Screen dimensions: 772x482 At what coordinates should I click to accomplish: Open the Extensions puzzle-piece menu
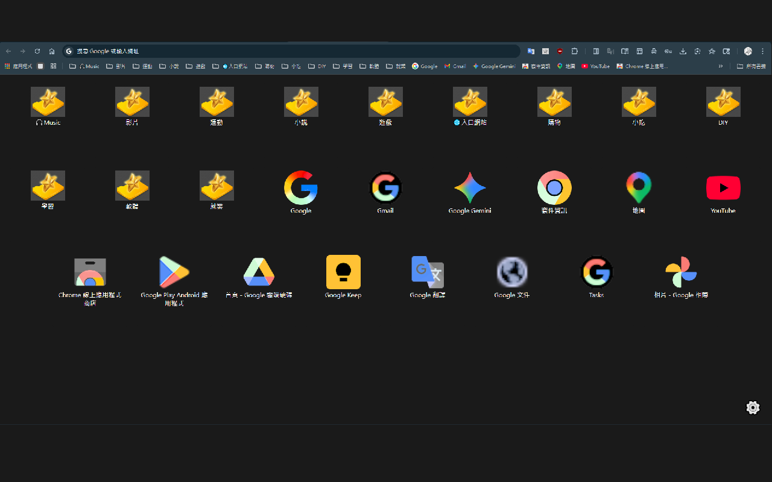click(x=575, y=51)
